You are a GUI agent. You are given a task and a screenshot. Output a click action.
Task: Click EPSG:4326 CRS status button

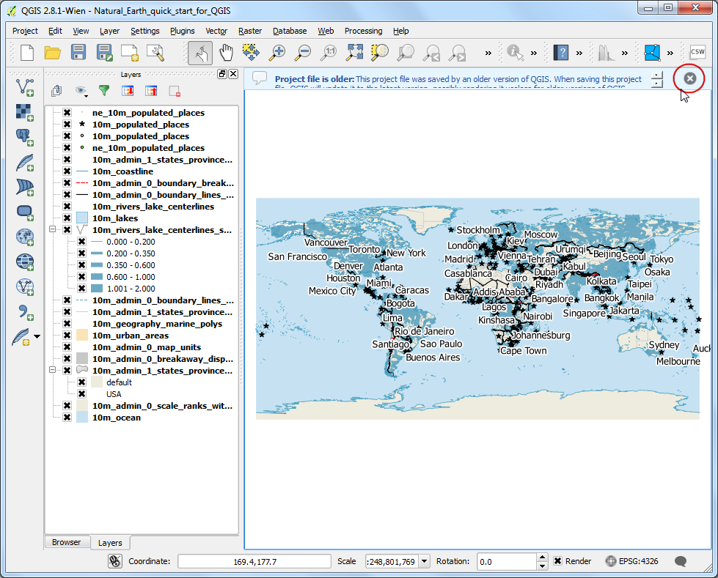click(x=632, y=561)
